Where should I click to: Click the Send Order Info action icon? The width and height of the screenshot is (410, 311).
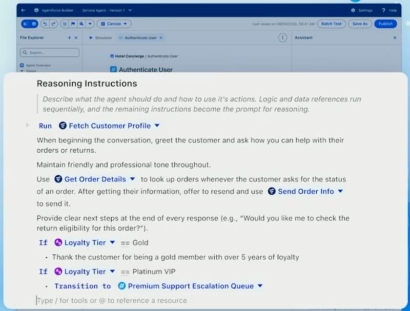[x=272, y=191]
